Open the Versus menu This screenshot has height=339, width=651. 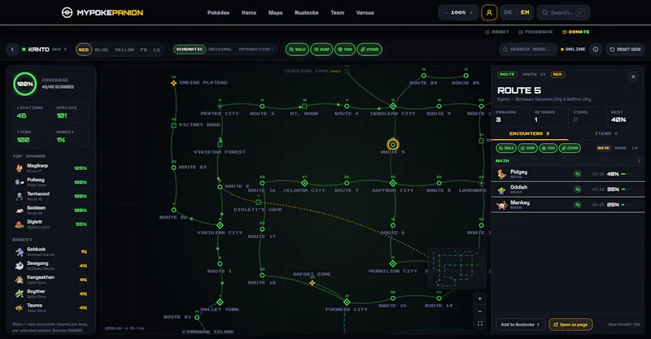click(x=365, y=13)
